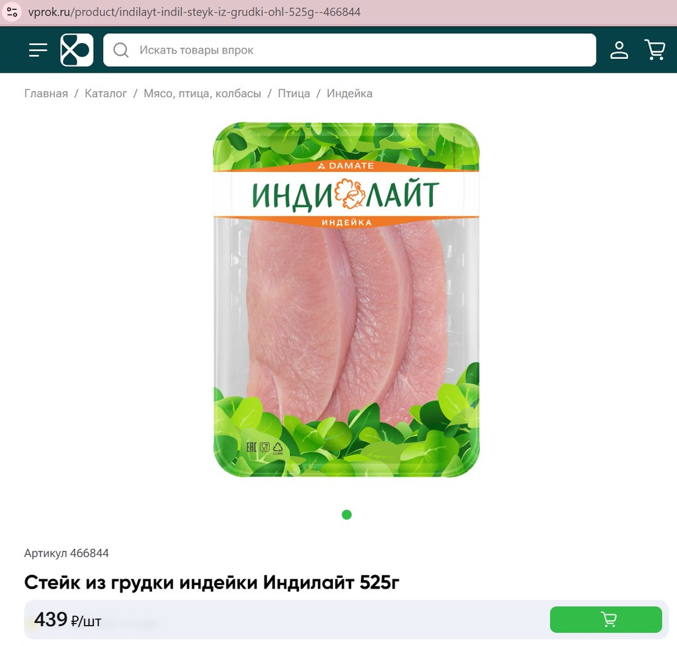Open 'Птица' breadcrumb category
Viewport: 677px width, 646px height.
coord(294,93)
